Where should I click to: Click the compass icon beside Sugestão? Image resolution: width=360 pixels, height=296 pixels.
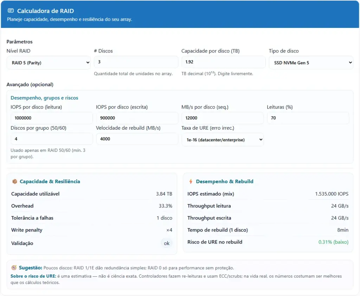14,268
